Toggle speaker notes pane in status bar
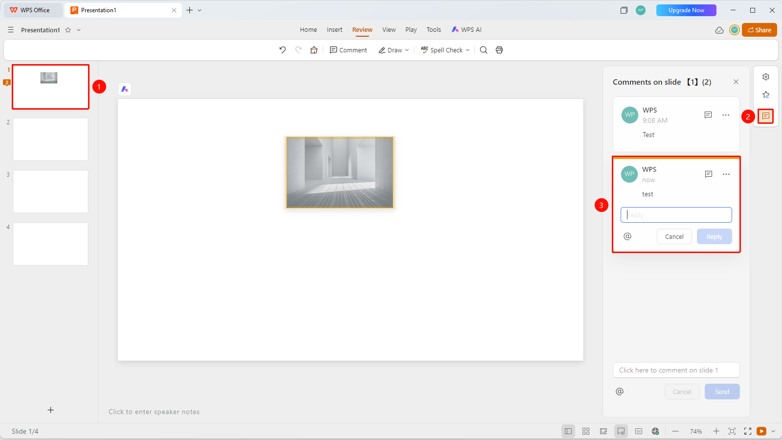The image size is (782, 440). 639,431
